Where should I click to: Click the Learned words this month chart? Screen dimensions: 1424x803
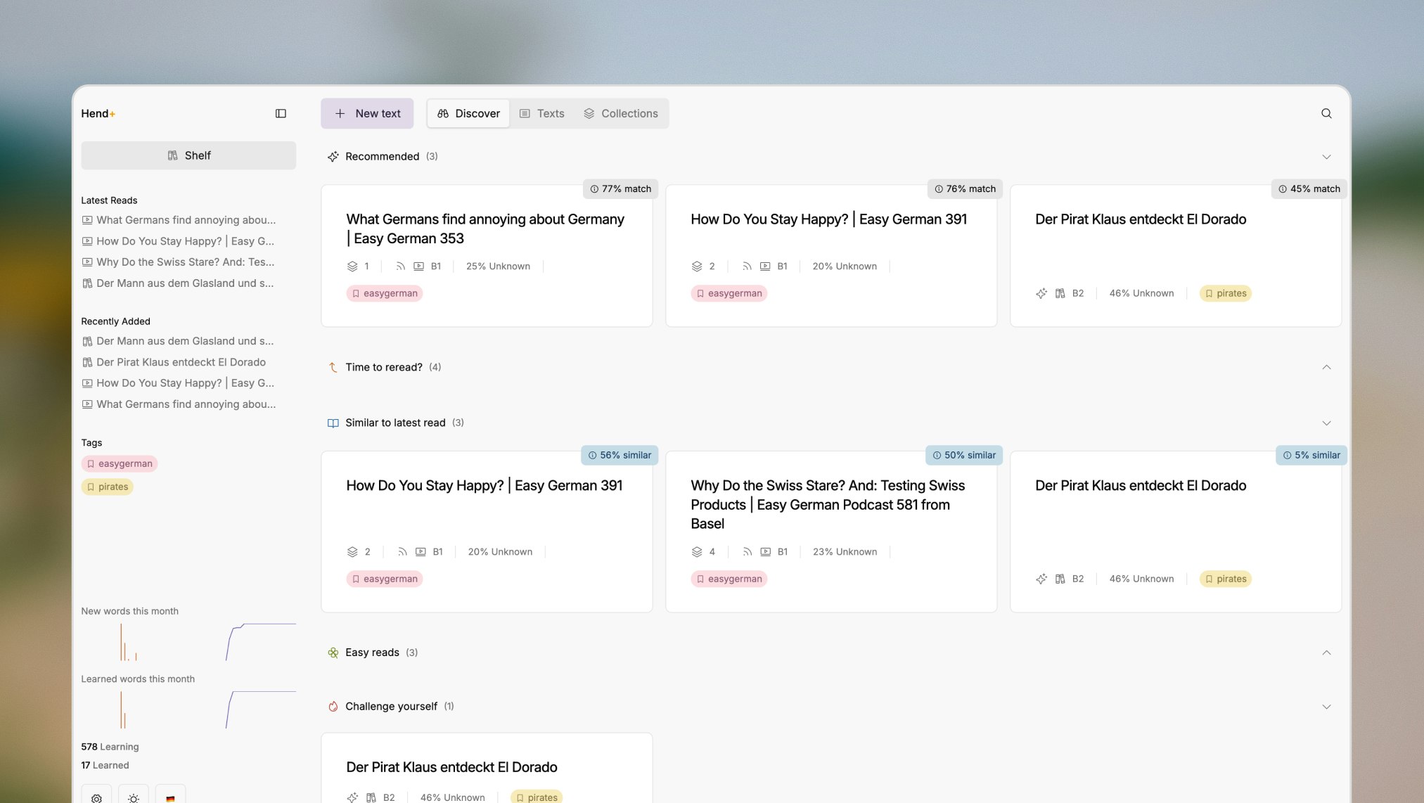(188, 709)
